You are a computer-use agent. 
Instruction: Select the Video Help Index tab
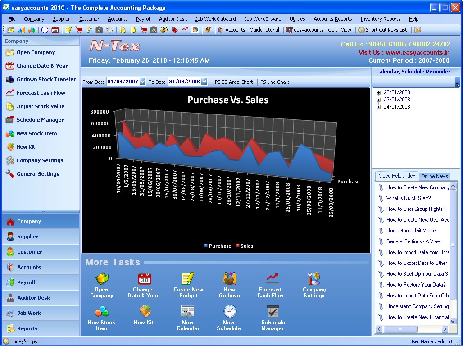pyautogui.click(x=397, y=176)
